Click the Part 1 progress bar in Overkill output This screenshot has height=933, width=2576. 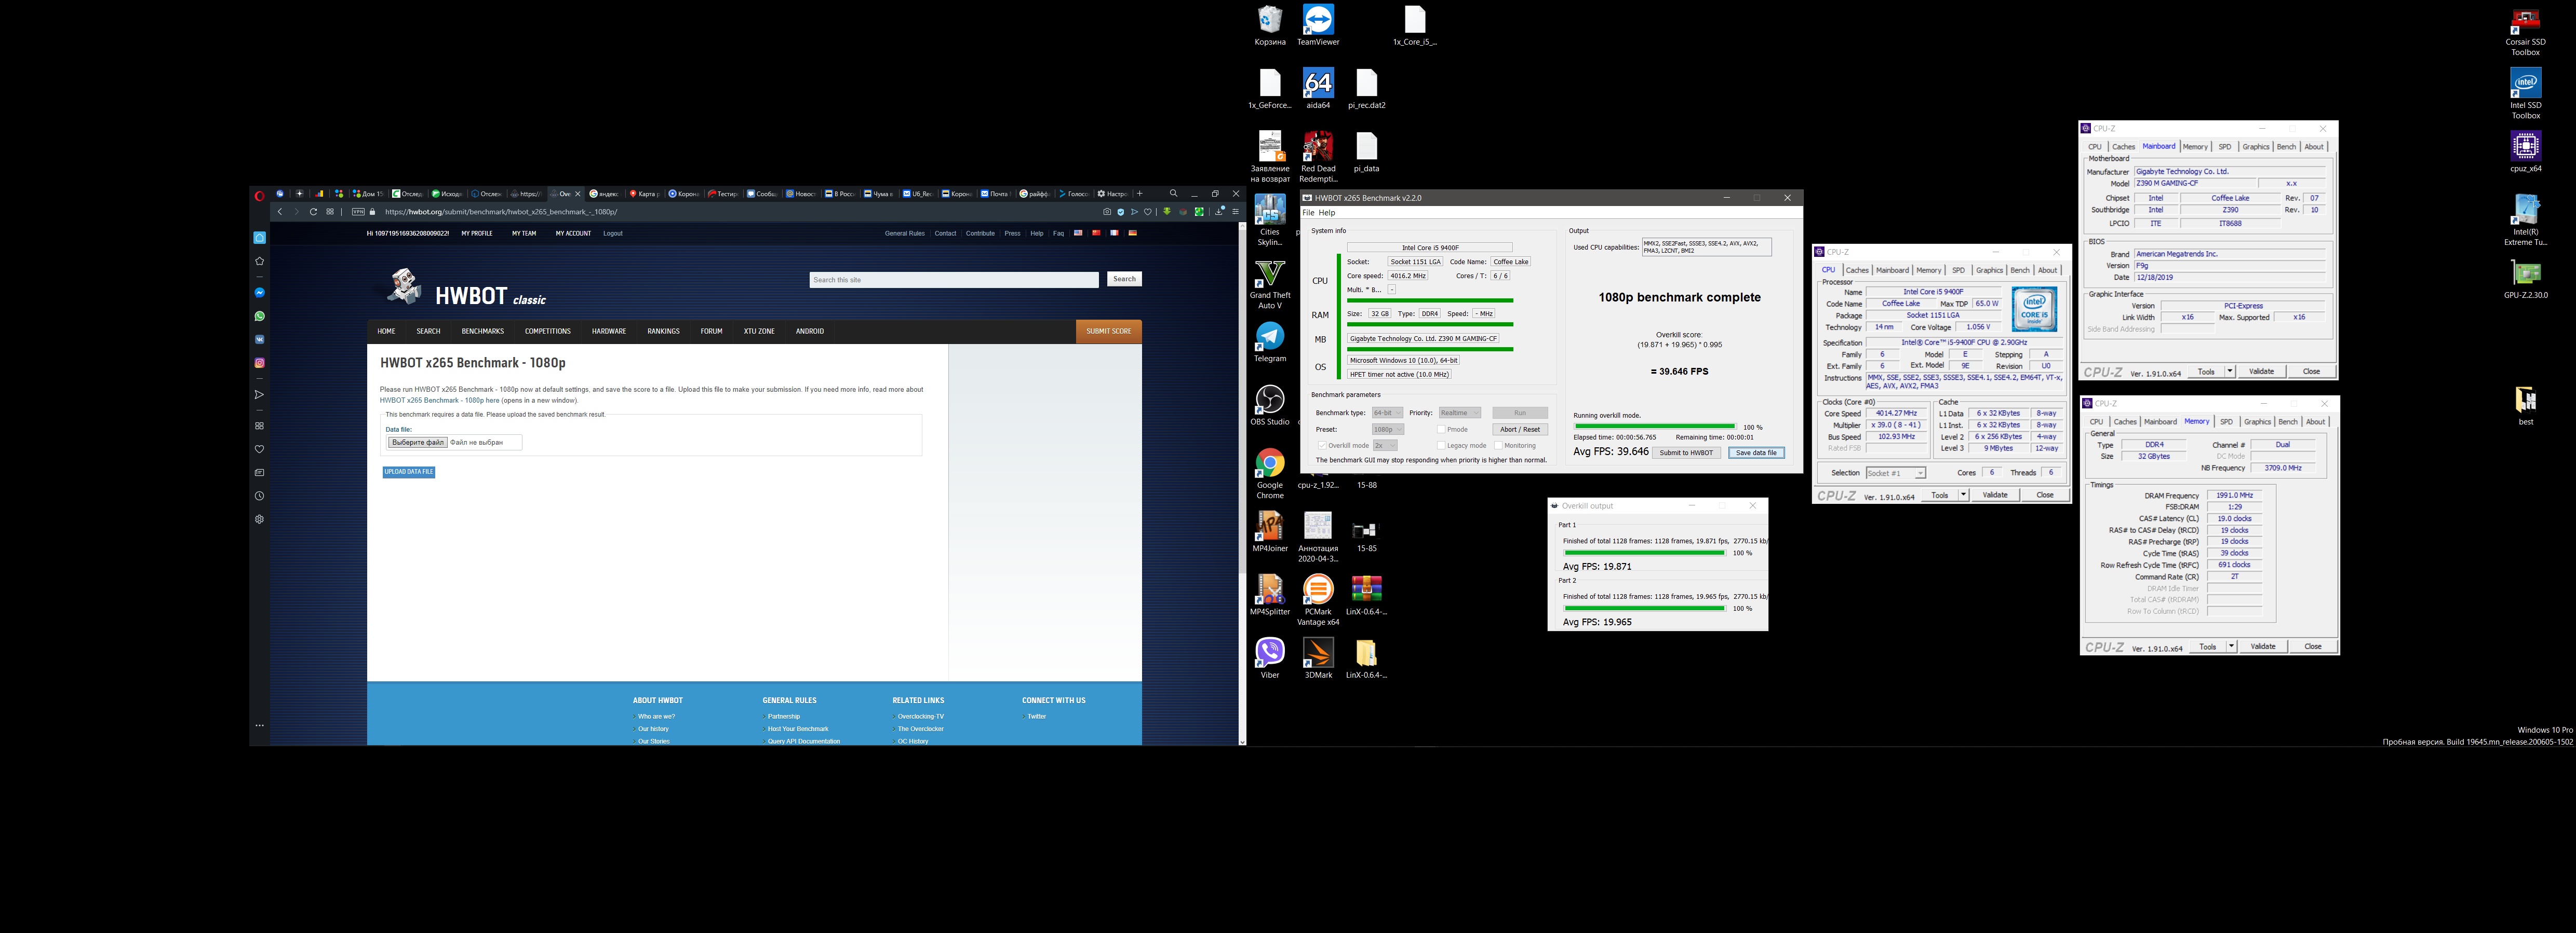point(1644,553)
